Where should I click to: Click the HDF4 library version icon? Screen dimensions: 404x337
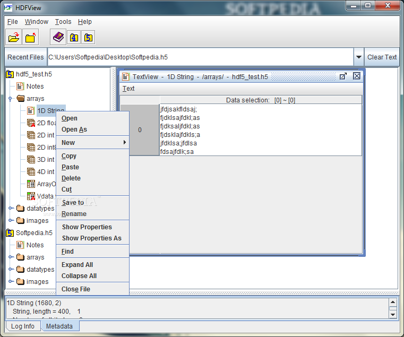point(74,38)
